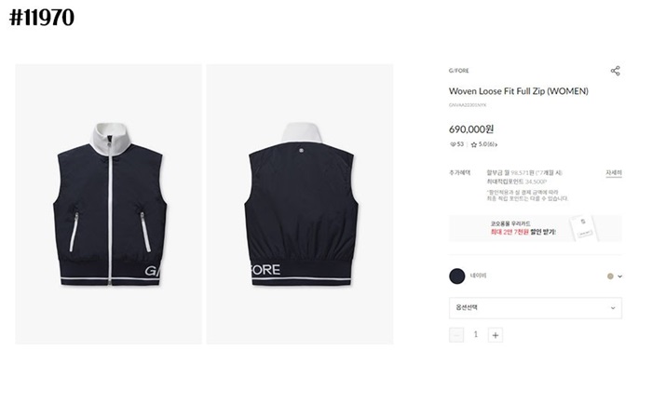Open the 코오롱몰 우리카드 discount banner
The image size is (652, 418).
point(536,228)
